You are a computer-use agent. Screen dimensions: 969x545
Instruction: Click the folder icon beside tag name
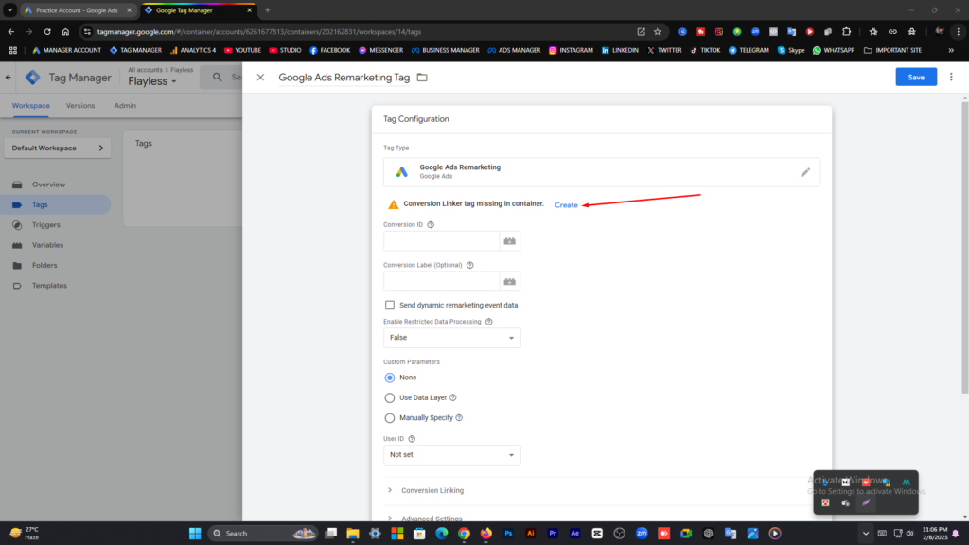[422, 78]
